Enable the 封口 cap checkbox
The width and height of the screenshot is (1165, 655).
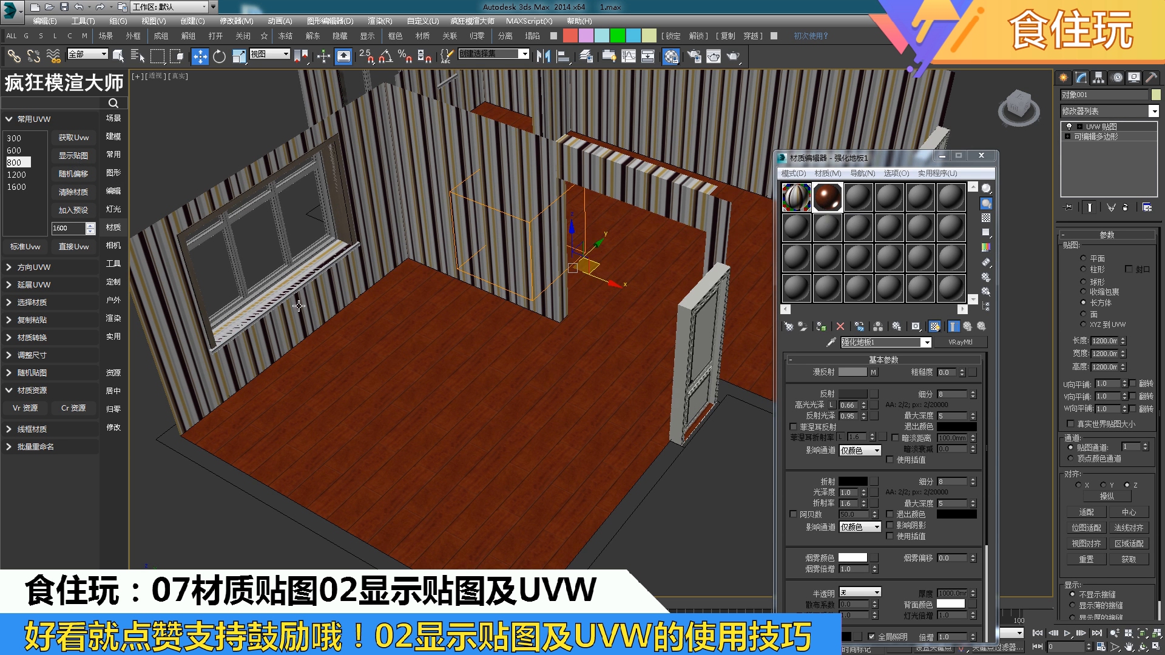tap(1129, 269)
